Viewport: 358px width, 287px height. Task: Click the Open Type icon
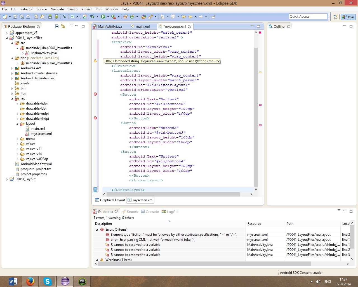(144, 17)
